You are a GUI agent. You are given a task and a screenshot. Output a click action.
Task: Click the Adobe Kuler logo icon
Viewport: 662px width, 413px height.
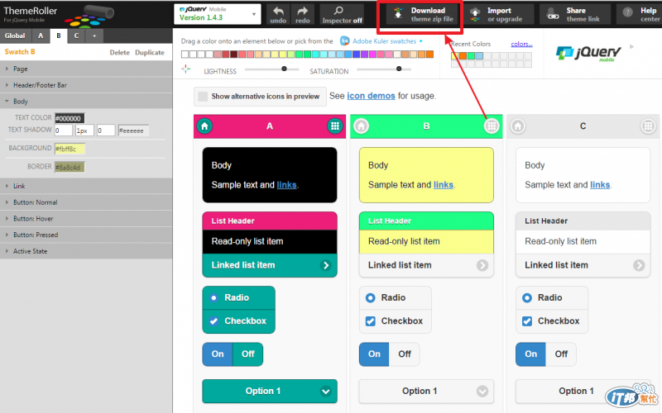tap(345, 40)
